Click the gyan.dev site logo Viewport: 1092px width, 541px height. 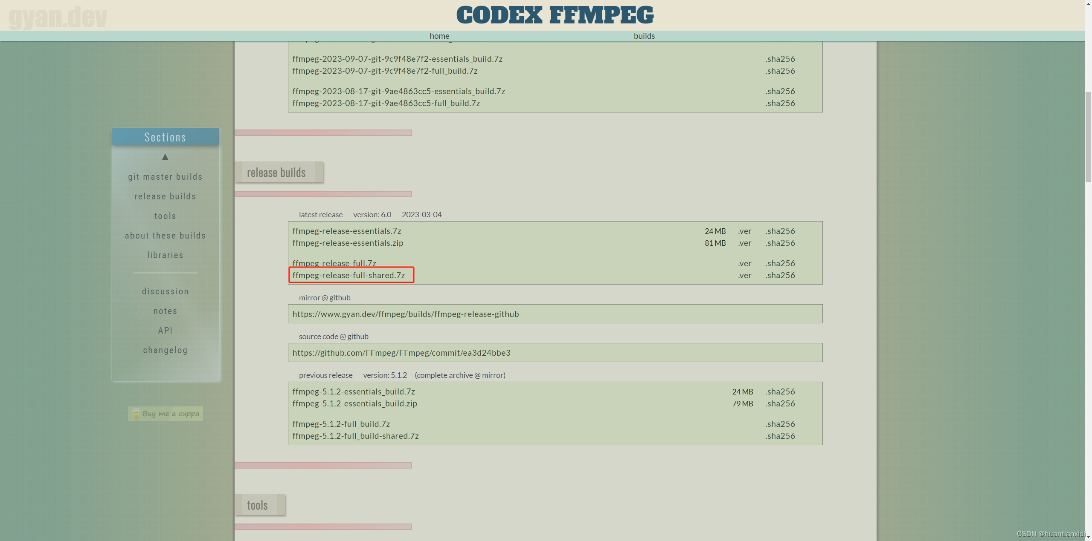[58, 17]
